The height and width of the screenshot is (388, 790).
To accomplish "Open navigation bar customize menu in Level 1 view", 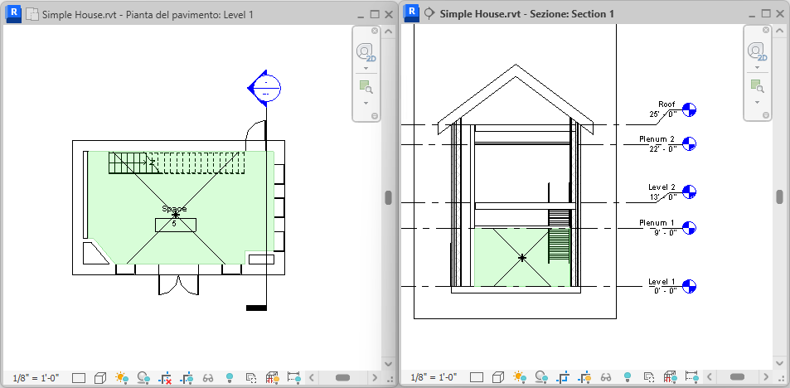I will coord(375,116).
